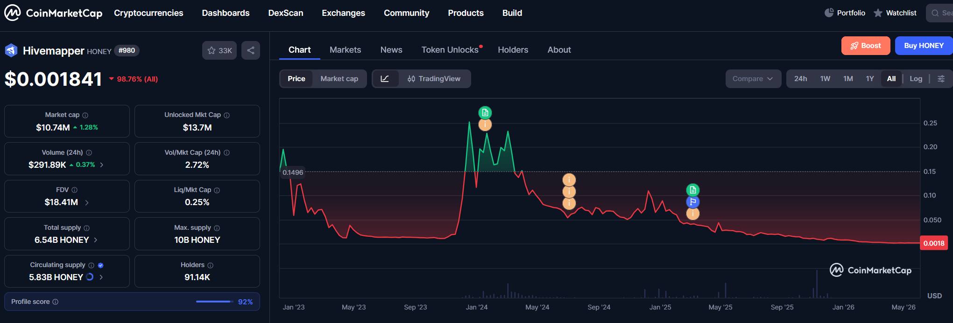The height and width of the screenshot is (323, 953).
Task: Click the blue flag event marker on chart
Action: (x=693, y=202)
